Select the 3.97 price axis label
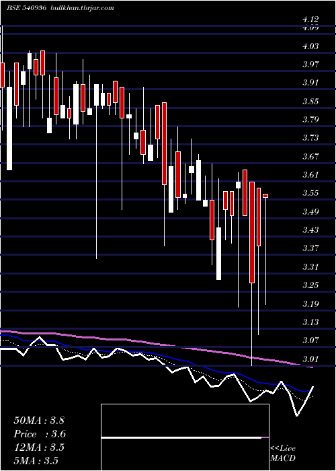 (x=310, y=65)
